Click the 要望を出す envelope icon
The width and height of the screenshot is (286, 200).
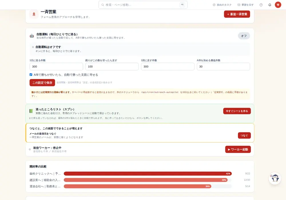pos(239,5)
